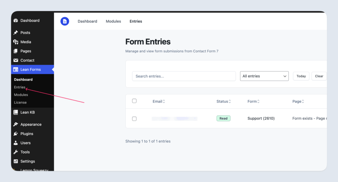Click the Plugins plug icon
This screenshot has height=182, width=338.
pos(16,134)
